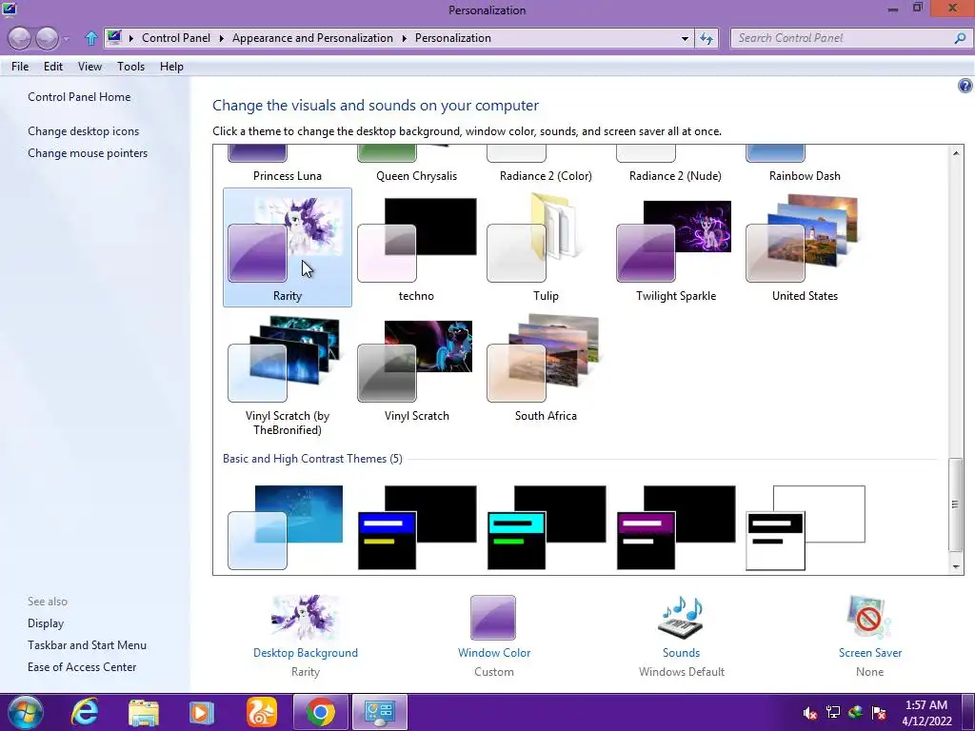
Task: Open Screen Saver settings icon
Action: coord(869,618)
